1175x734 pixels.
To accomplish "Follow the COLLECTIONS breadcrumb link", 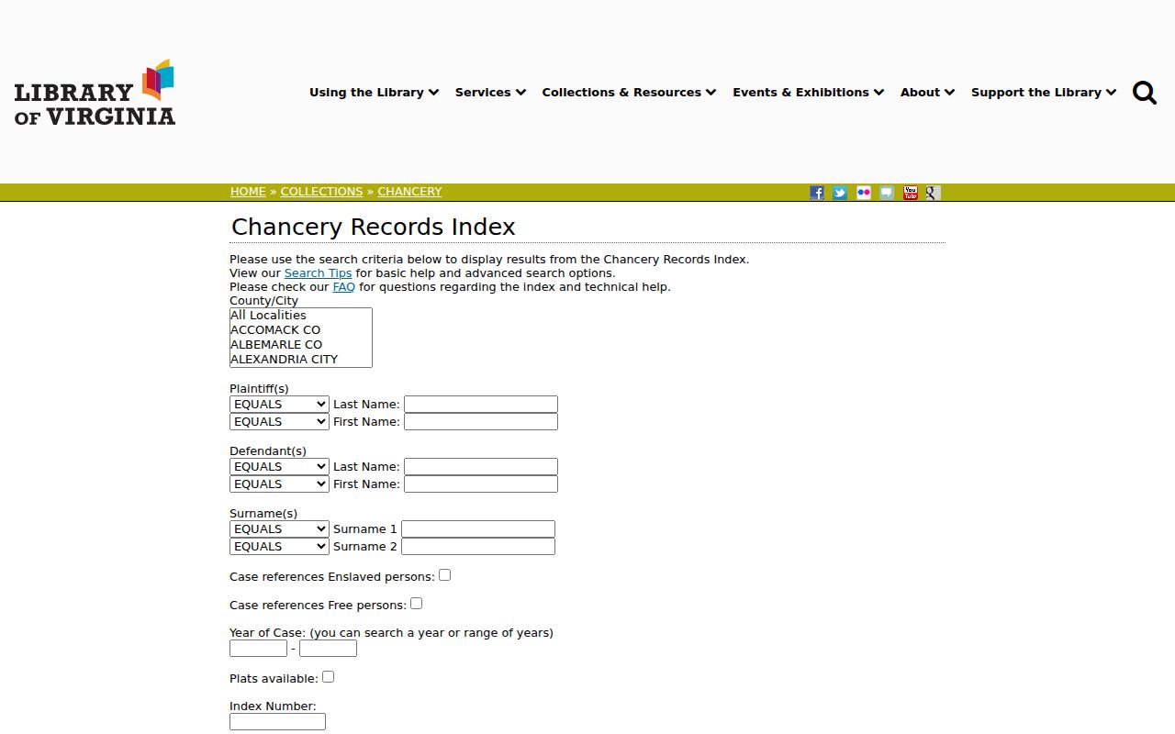I will [321, 192].
